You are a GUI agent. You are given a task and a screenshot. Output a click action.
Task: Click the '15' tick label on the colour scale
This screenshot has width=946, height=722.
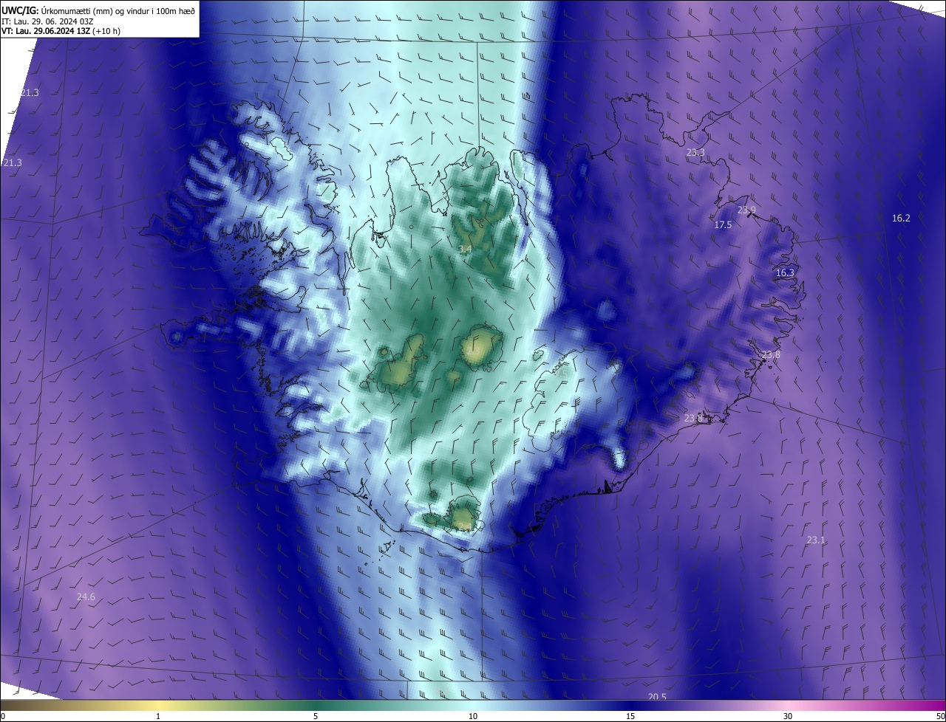(x=630, y=716)
